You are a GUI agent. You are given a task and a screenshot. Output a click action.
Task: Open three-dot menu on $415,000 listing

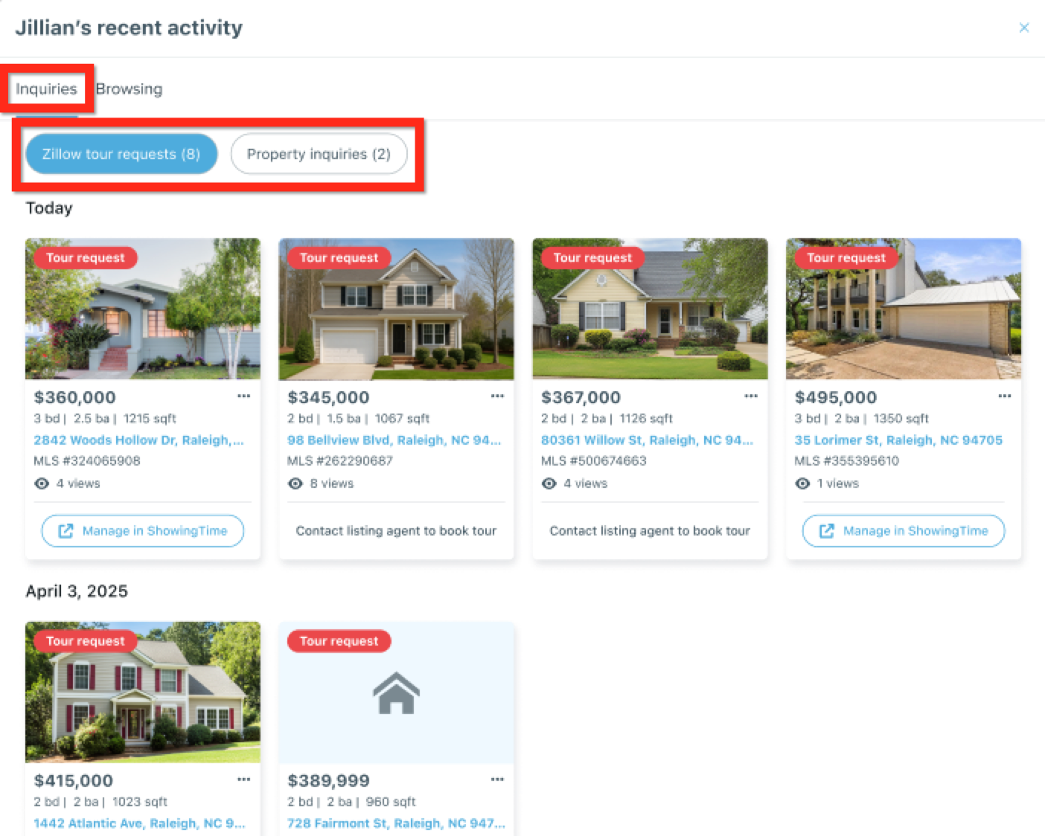click(243, 779)
